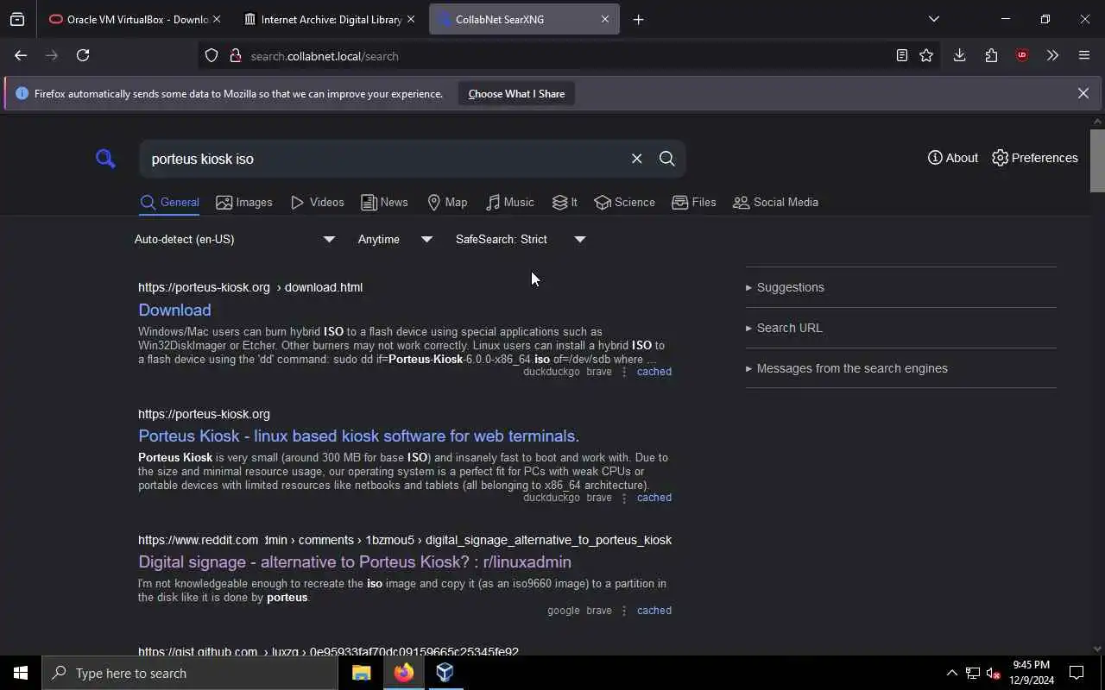
Task: Submit search using the magnifier button
Action: coord(666,159)
